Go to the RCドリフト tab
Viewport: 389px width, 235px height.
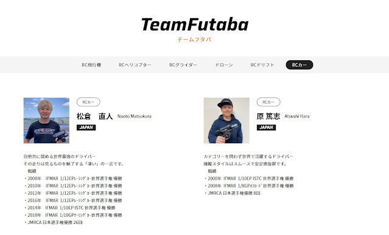262,65
